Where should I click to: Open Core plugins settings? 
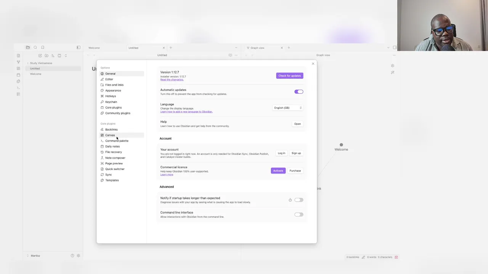point(122,107)
